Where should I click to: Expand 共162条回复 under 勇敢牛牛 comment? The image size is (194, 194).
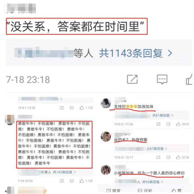(64, 172)
